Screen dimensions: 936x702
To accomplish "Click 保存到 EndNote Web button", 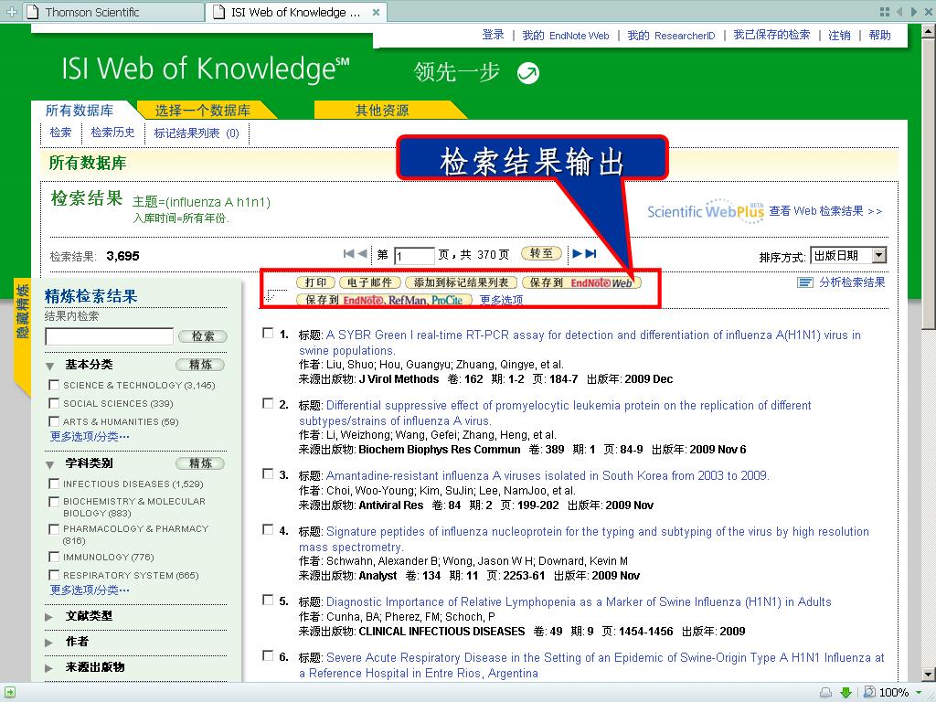I will 581,282.
